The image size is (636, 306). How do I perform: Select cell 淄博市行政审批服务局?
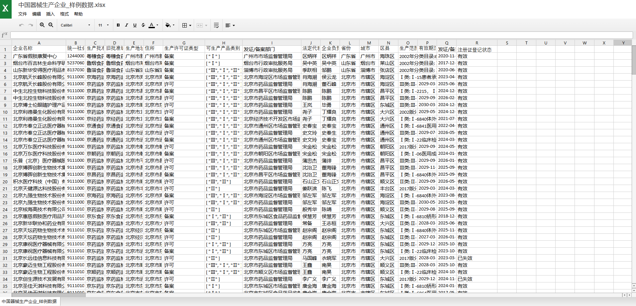[272, 70]
